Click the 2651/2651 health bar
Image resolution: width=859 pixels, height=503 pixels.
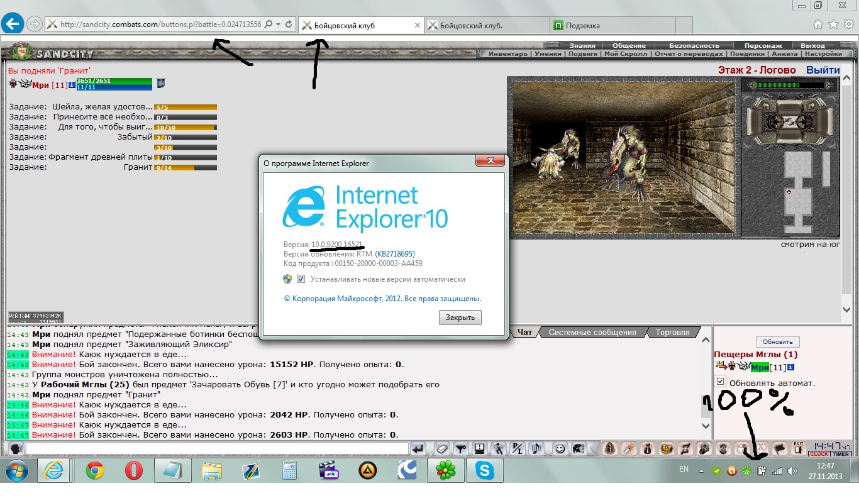114,81
